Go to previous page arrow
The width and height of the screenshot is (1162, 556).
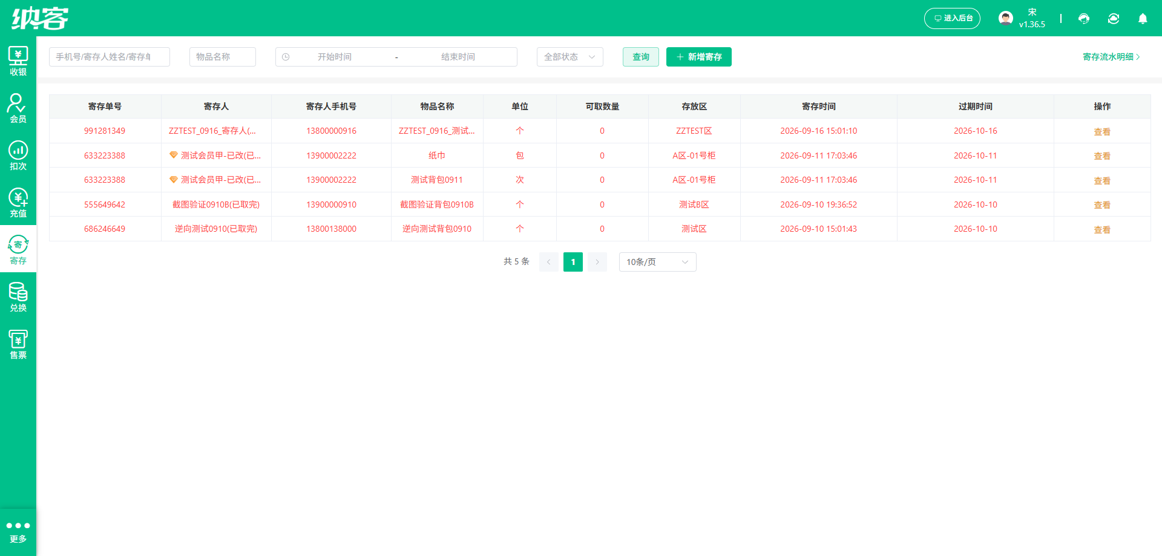click(x=549, y=262)
